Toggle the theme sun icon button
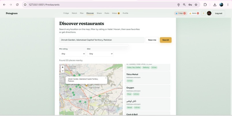 pyautogui.click(x=204, y=13)
